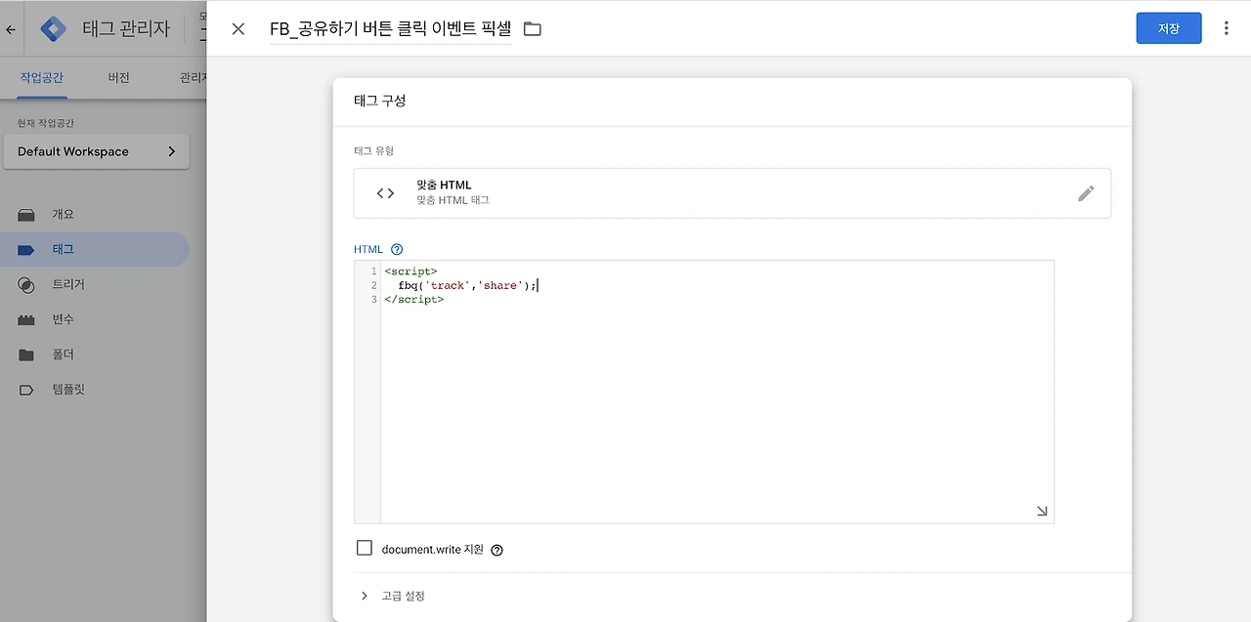Click the Tag Manager logo icon

pyautogui.click(x=53, y=28)
